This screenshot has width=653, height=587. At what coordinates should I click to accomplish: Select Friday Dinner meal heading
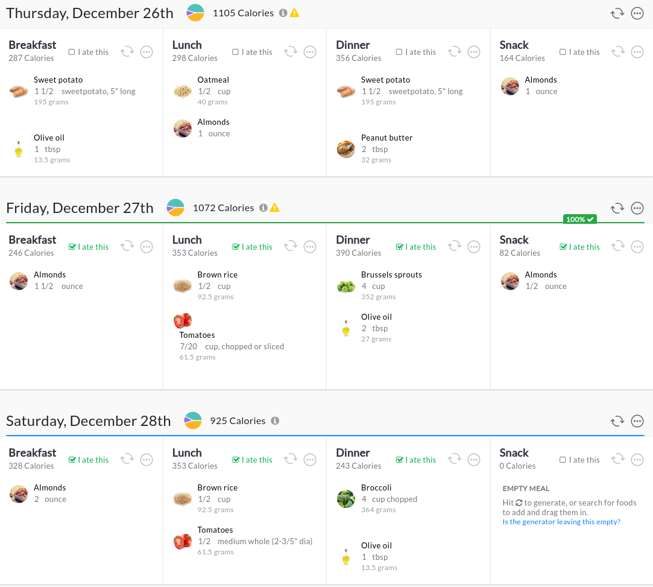tap(353, 240)
